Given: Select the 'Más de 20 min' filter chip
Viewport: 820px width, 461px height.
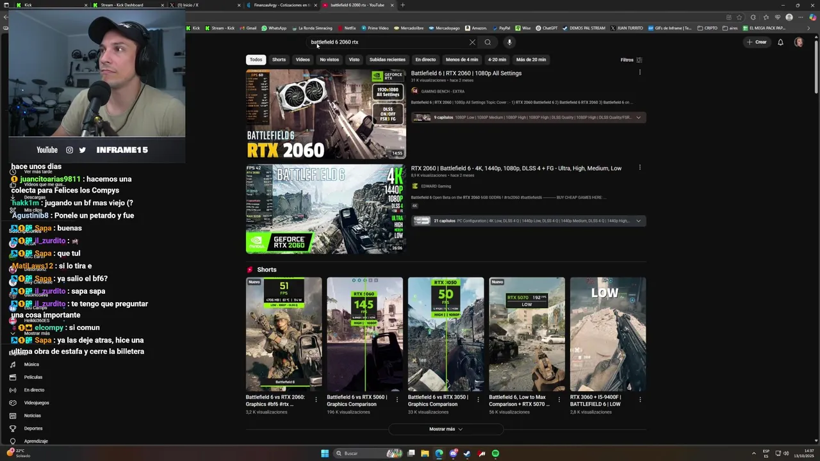Looking at the screenshot, I should click(531, 60).
